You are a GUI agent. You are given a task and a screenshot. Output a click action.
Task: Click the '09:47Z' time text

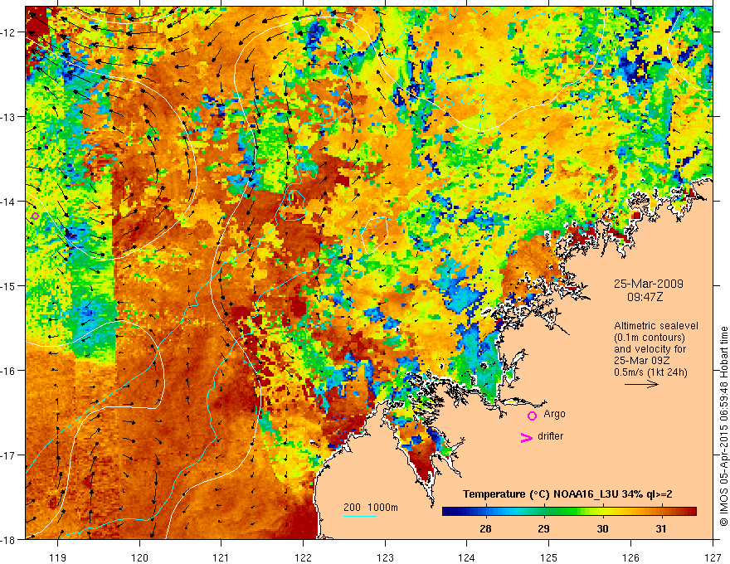[x=645, y=296]
